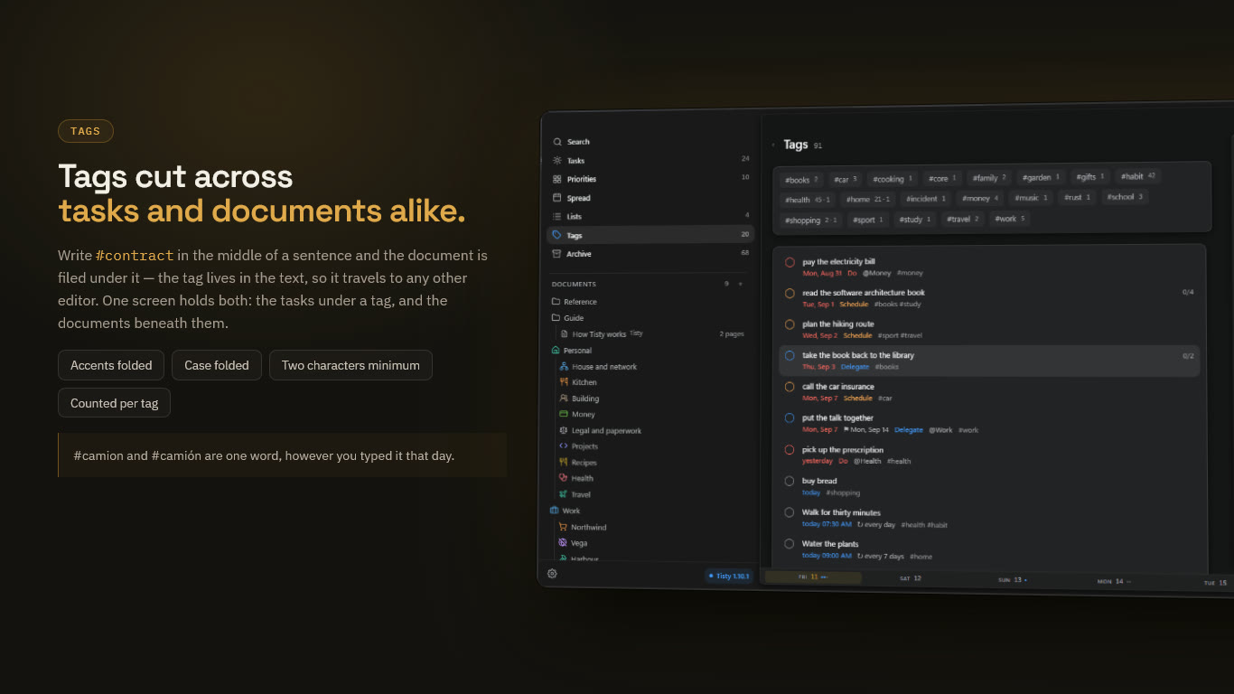Click the plane icon beside Travel
Viewport: 1234px width, 694px height.
pos(563,494)
